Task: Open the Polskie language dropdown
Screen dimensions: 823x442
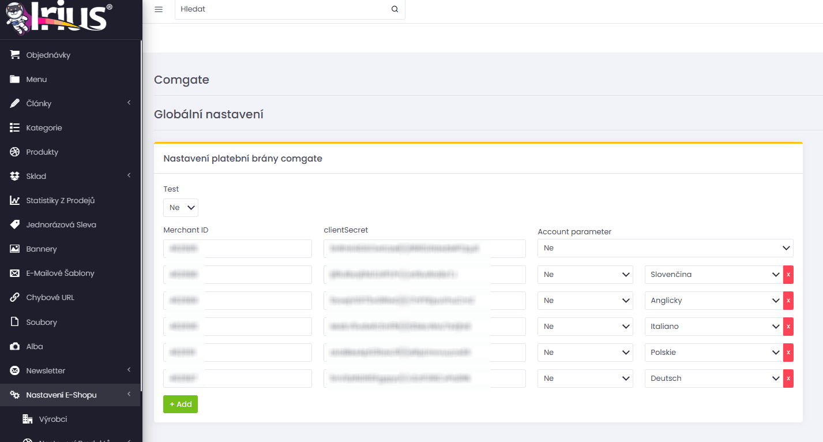Action: (713, 353)
